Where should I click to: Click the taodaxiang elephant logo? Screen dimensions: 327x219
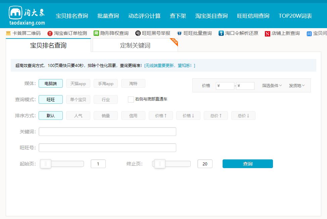[27, 16]
